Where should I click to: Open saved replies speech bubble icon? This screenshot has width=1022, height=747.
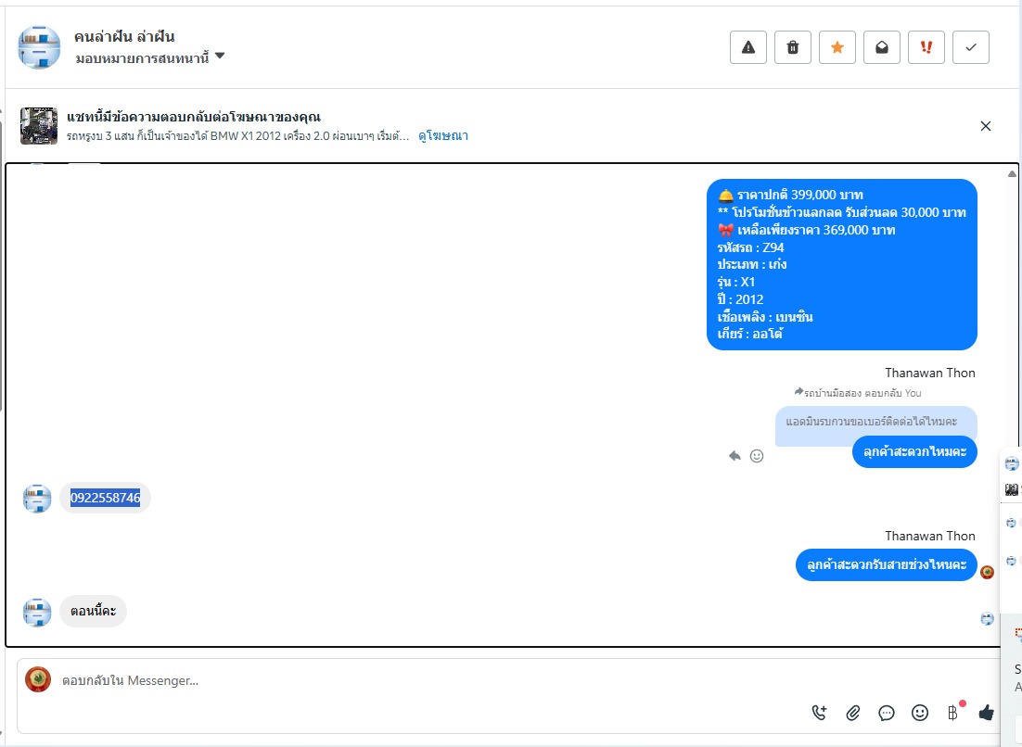887,713
